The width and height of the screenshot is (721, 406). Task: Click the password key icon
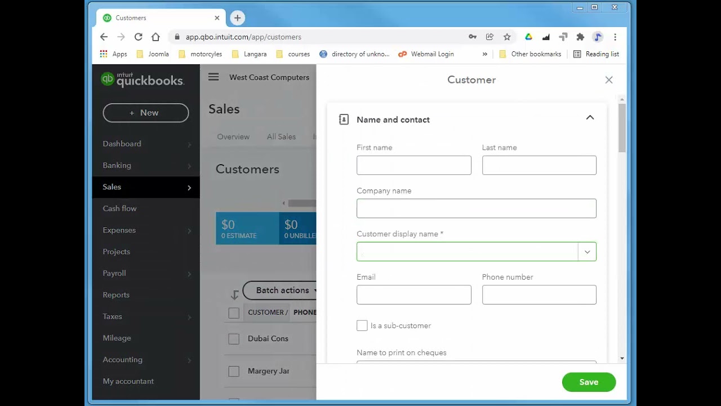473,37
